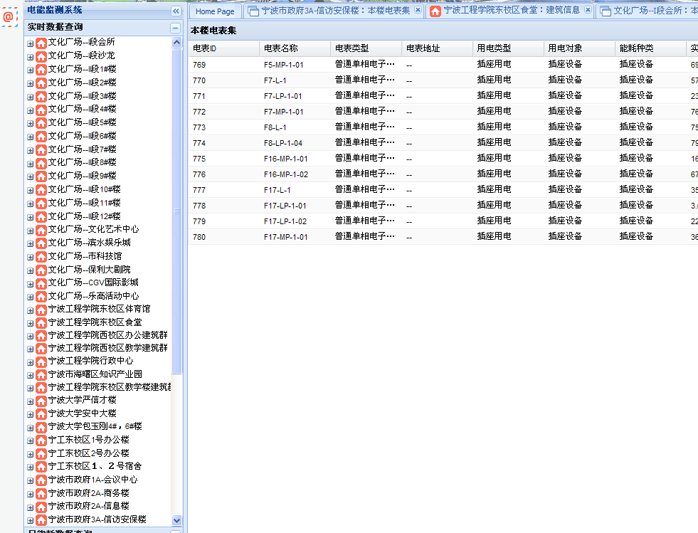
Task: Click house icon beside 文化广场--市科技馆
Action: click(41, 257)
